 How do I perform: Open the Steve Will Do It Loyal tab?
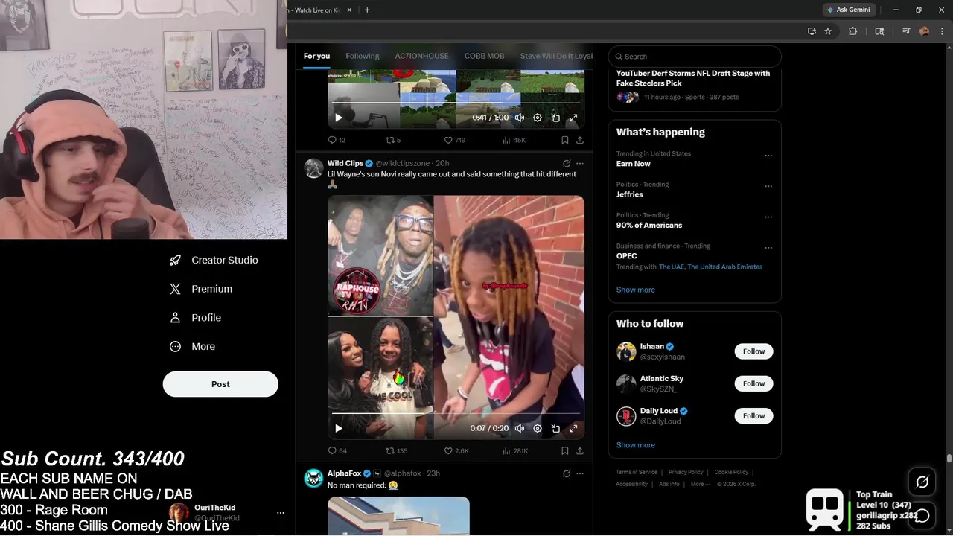(556, 56)
